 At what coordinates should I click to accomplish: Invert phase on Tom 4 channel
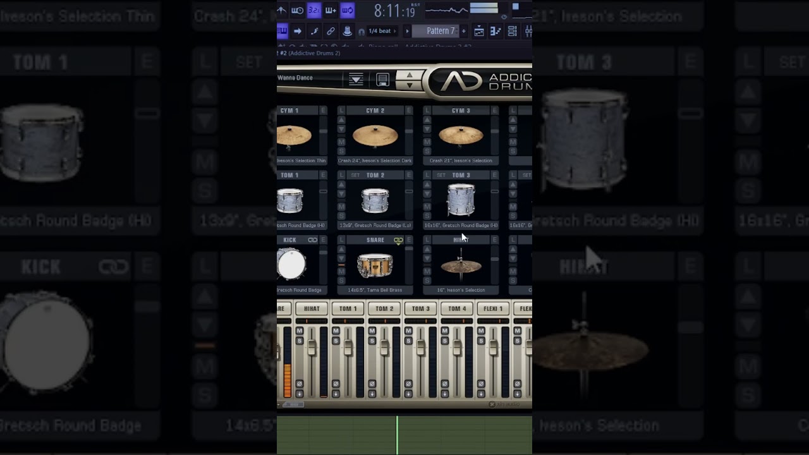click(x=445, y=384)
